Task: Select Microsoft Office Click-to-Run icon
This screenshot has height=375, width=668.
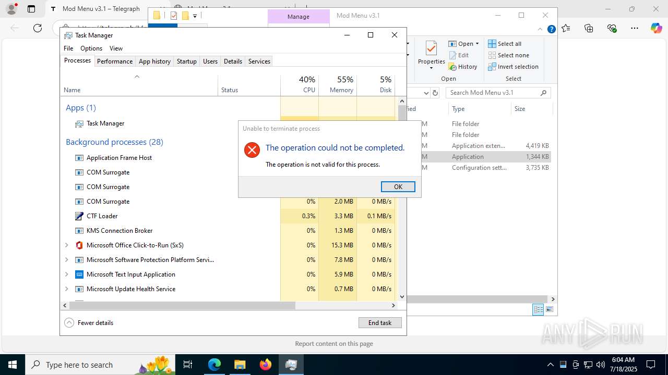Action: pyautogui.click(x=79, y=245)
